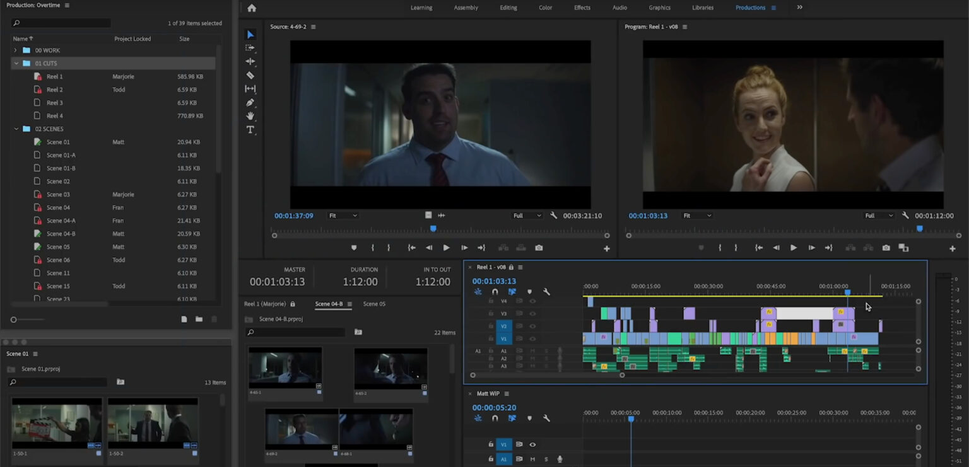
Task: Create new item in Production panel
Action: (184, 320)
